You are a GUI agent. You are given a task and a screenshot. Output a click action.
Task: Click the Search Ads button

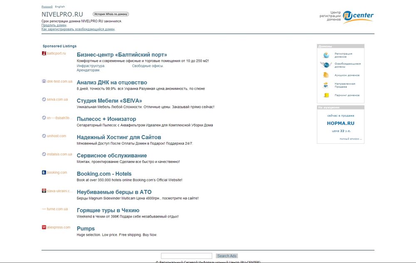(x=227, y=256)
